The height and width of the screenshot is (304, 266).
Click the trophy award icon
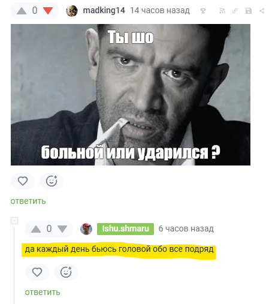203,11
